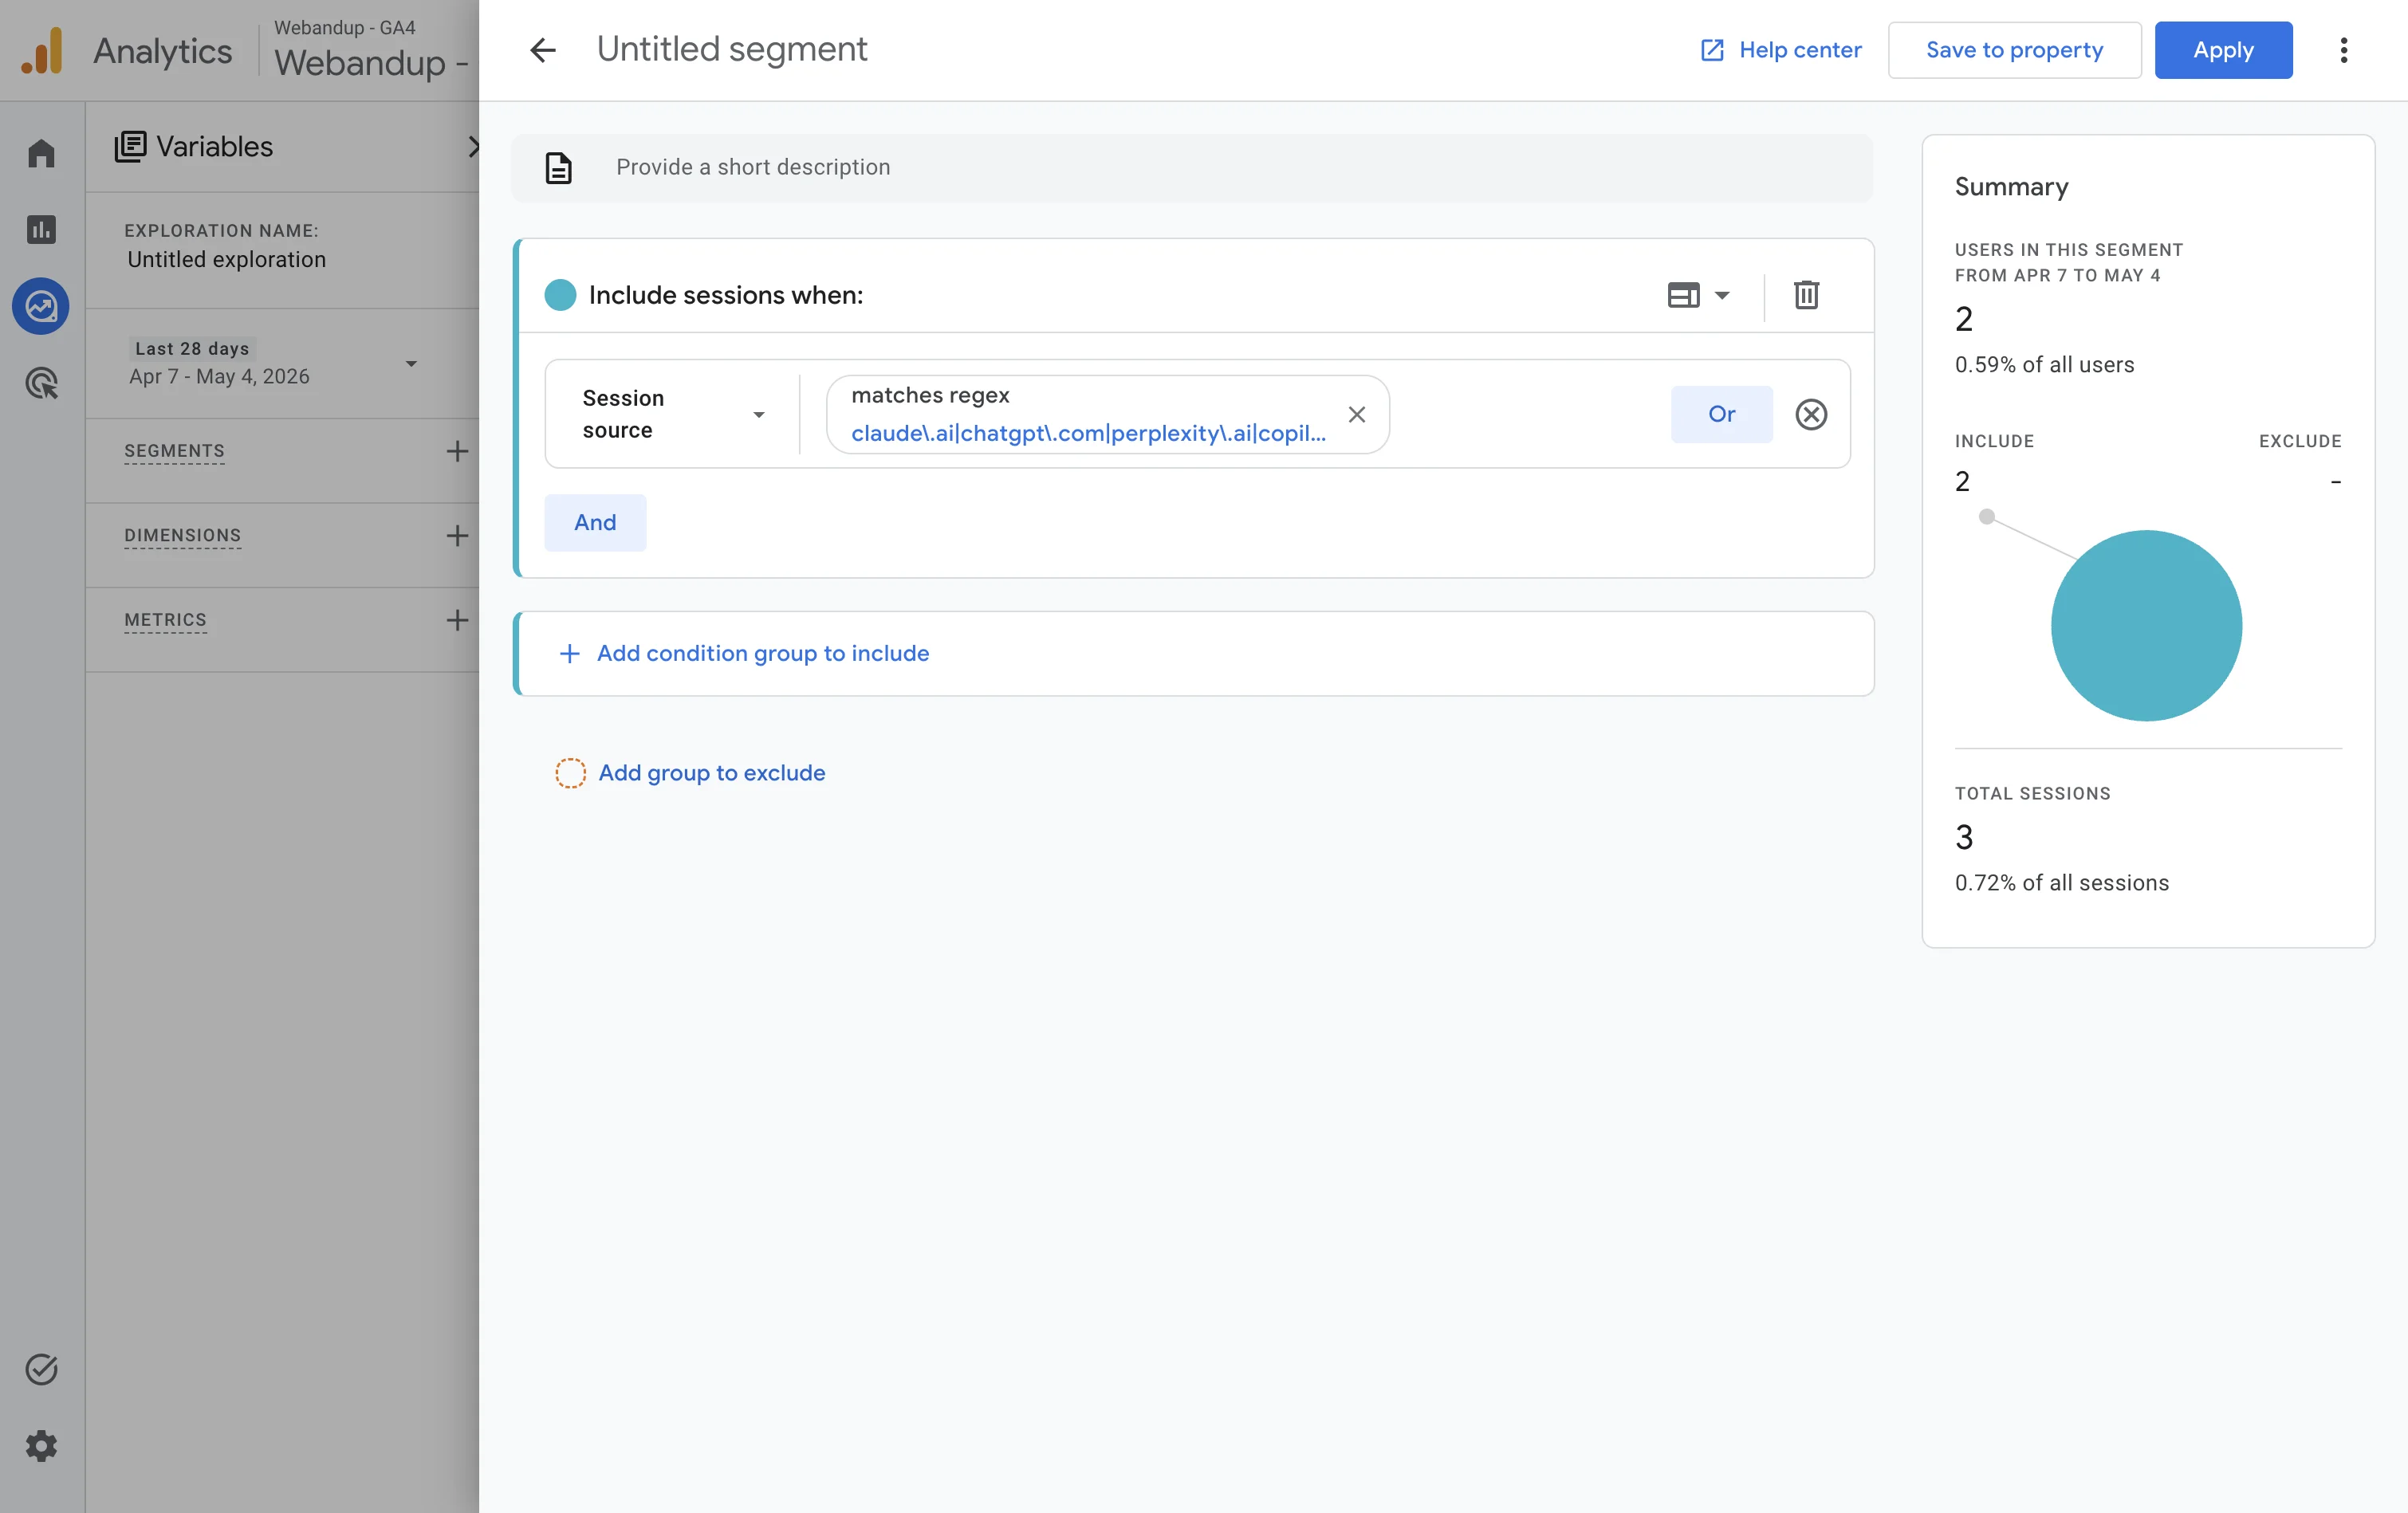Open Advertising icon in sidebar
2408x1513 pixels.
(x=41, y=383)
